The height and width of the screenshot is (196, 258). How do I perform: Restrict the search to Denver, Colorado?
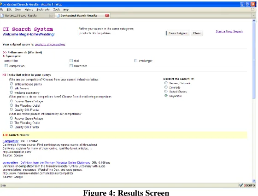pyautogui.click(x=166, y=83)
